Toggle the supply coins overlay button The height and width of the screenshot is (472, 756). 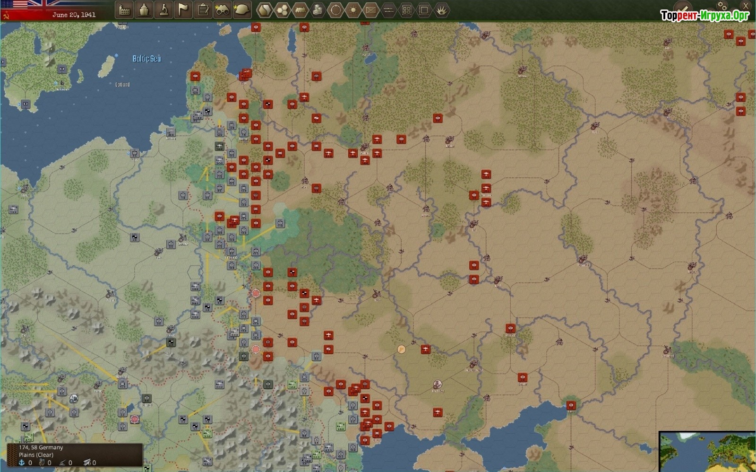(x=318, y=10)
